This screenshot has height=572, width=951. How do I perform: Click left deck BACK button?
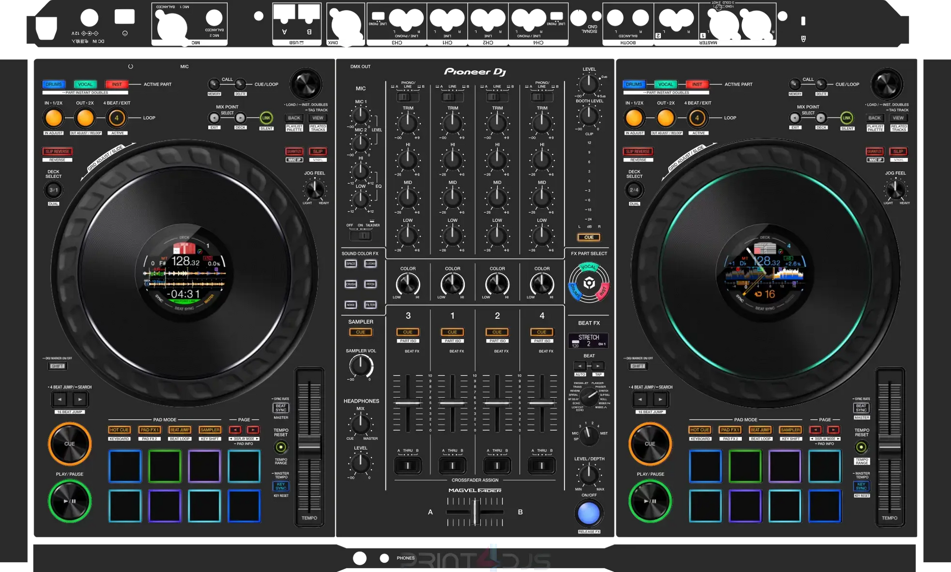click(294, 118)
